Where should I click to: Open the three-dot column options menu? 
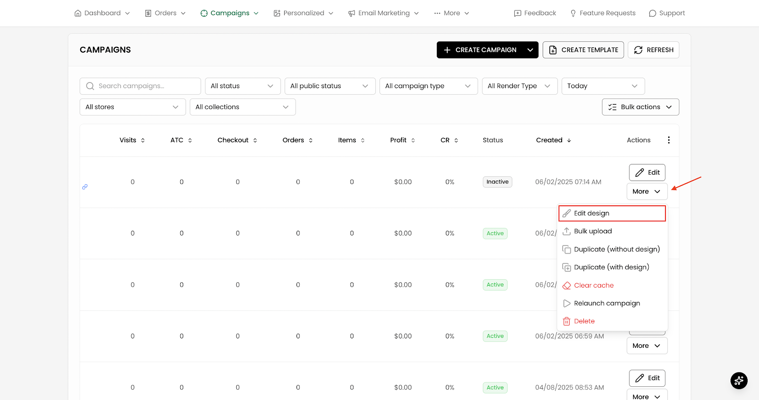tap(669, 140)
